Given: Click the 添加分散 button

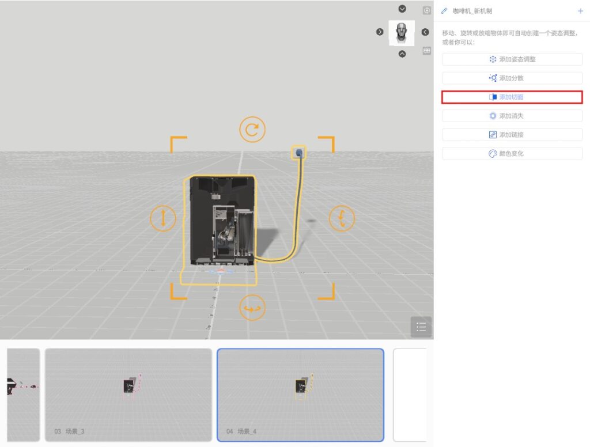Looking at the screenshot, I should pos(512,78).
